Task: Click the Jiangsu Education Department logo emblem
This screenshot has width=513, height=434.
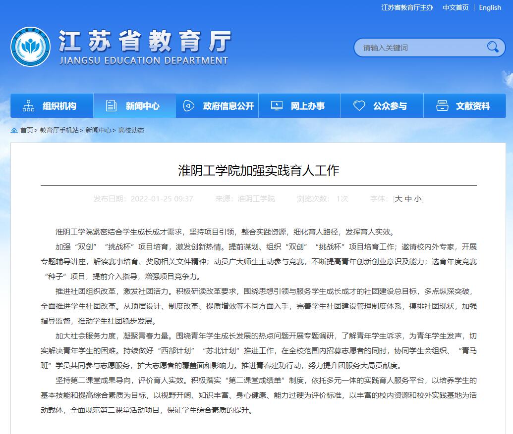Action: coord(30,47)
